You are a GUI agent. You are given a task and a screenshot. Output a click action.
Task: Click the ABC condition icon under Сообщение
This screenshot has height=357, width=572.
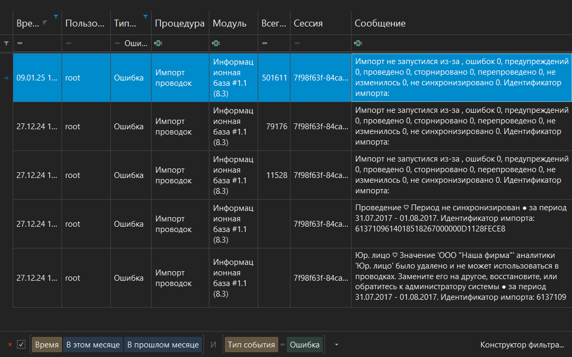pos(358,43)
